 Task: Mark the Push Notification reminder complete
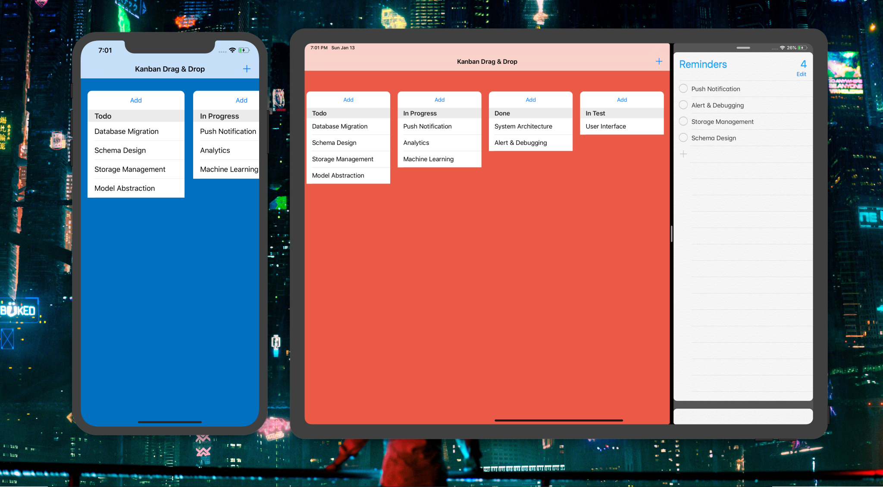click(683, 88)
